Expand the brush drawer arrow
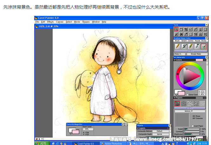Image resolution: width=211 pixels, height=145 pixels. pos(191,51)
